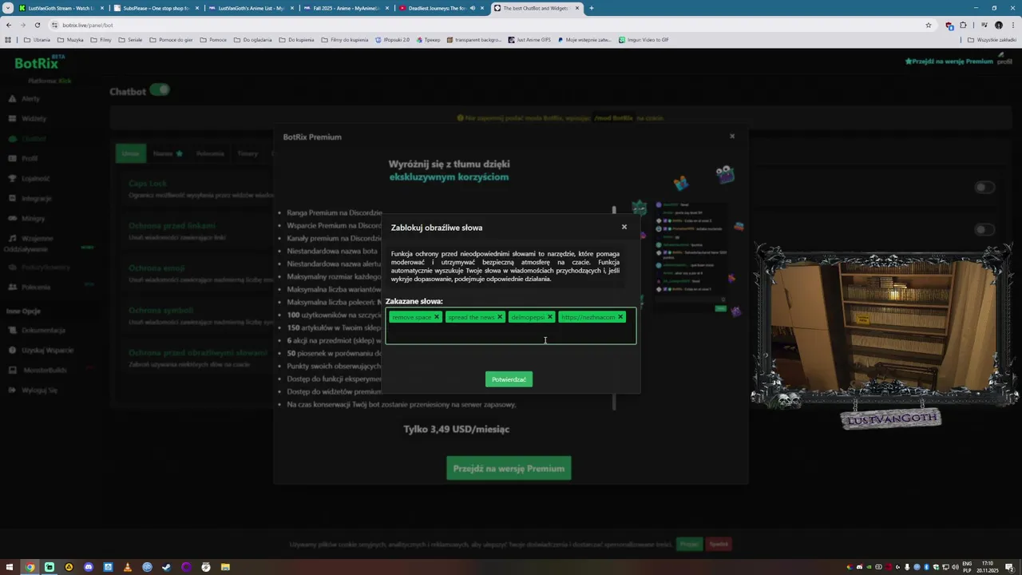Bookmark this page with the star icon
This screenshot has width=1022, height=575.
(928, 25)
